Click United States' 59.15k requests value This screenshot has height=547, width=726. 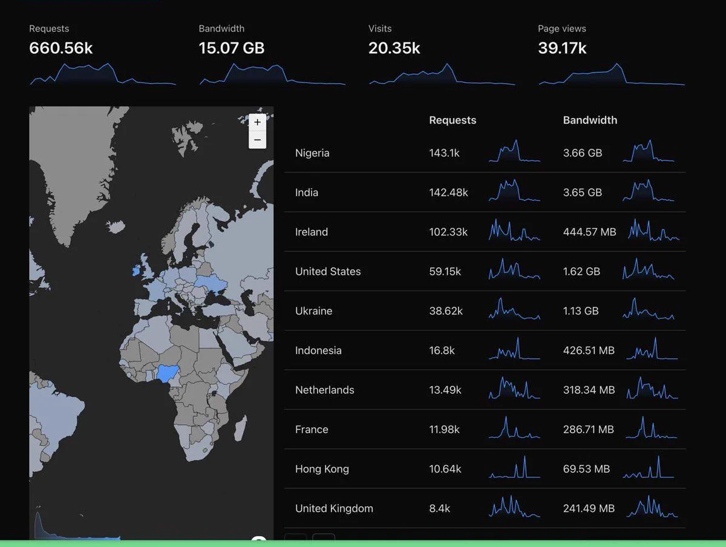click(445, 271)
